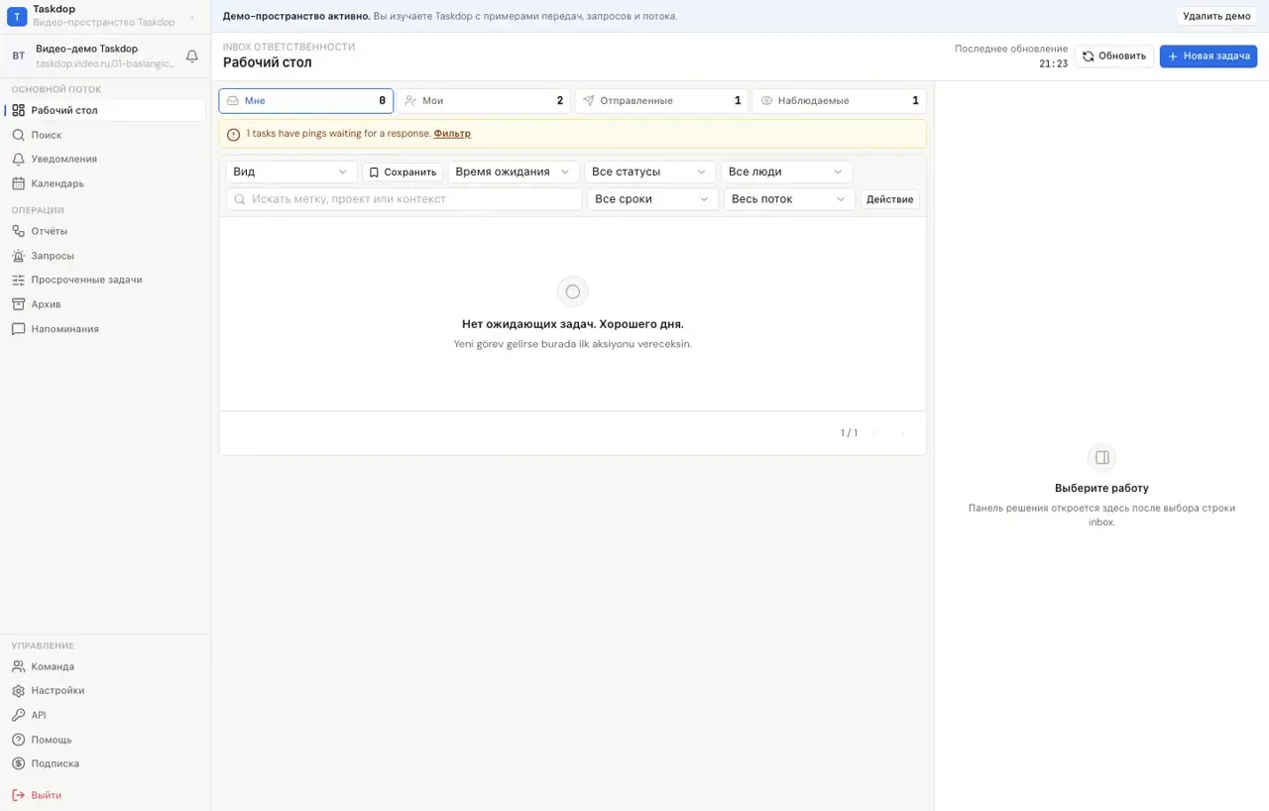Open Календарь in the sidebar
Viewport: 1269px width, 811px height.
pos(105,183)
